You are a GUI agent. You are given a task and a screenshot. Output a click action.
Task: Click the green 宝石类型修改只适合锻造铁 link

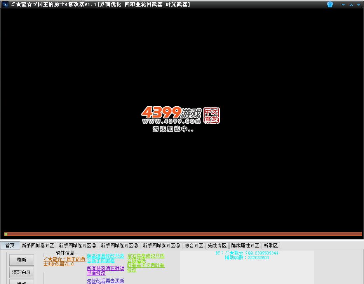146,258
